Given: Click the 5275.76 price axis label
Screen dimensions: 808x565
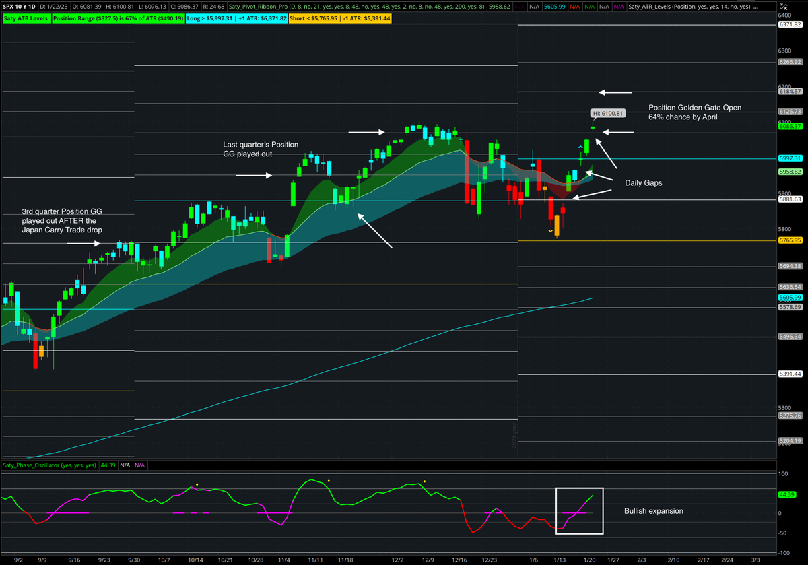Looking at the screenshot, I should 790,416.
